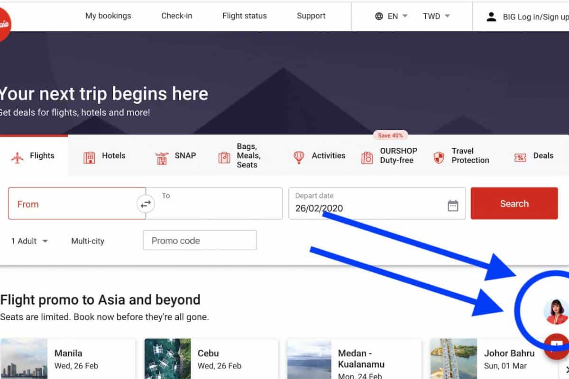
Task: Open the calendar icon in Depart date
Action: pos(453,206)
